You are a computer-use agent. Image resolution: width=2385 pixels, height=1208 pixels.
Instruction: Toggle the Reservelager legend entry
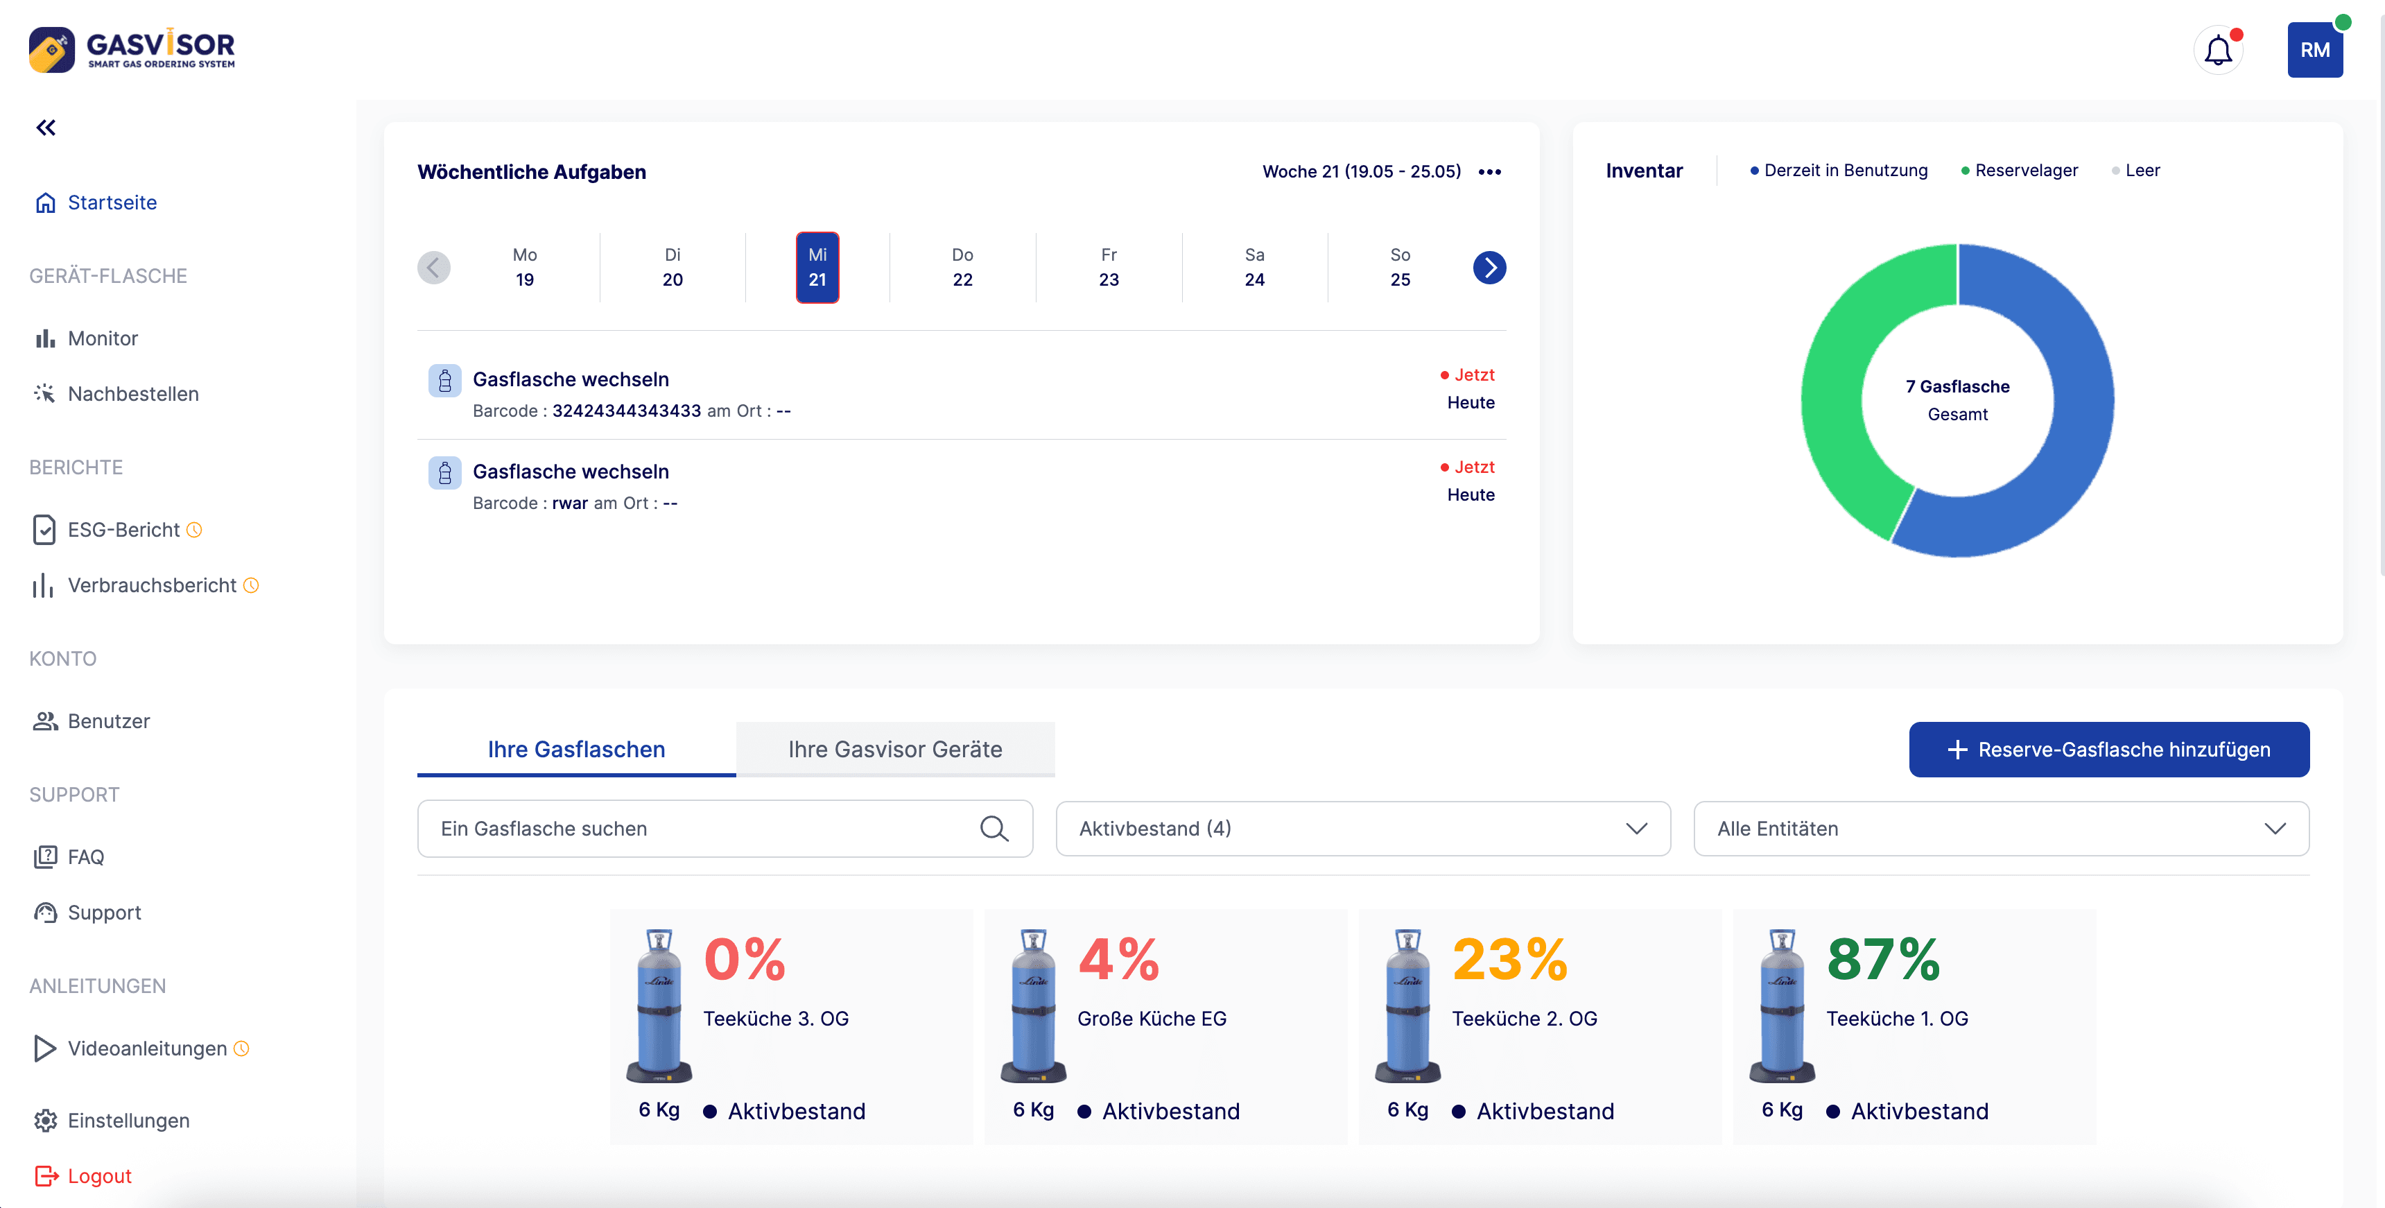pyautogui.click(x=2018, y=169)
